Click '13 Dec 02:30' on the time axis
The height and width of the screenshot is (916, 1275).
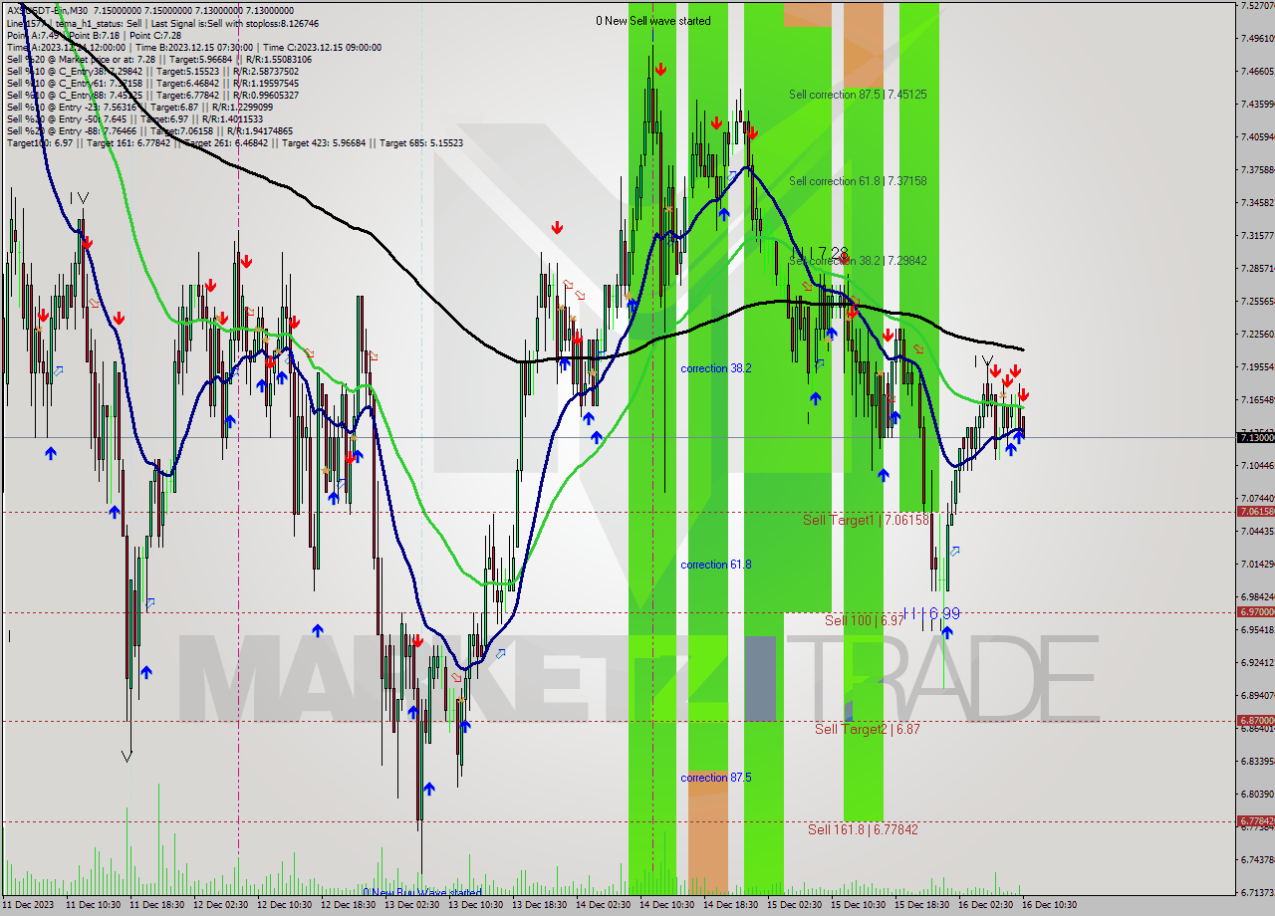tap(412, 905)
